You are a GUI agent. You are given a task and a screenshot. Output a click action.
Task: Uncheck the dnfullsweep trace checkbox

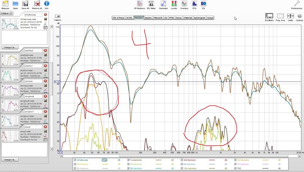(75, 160)
